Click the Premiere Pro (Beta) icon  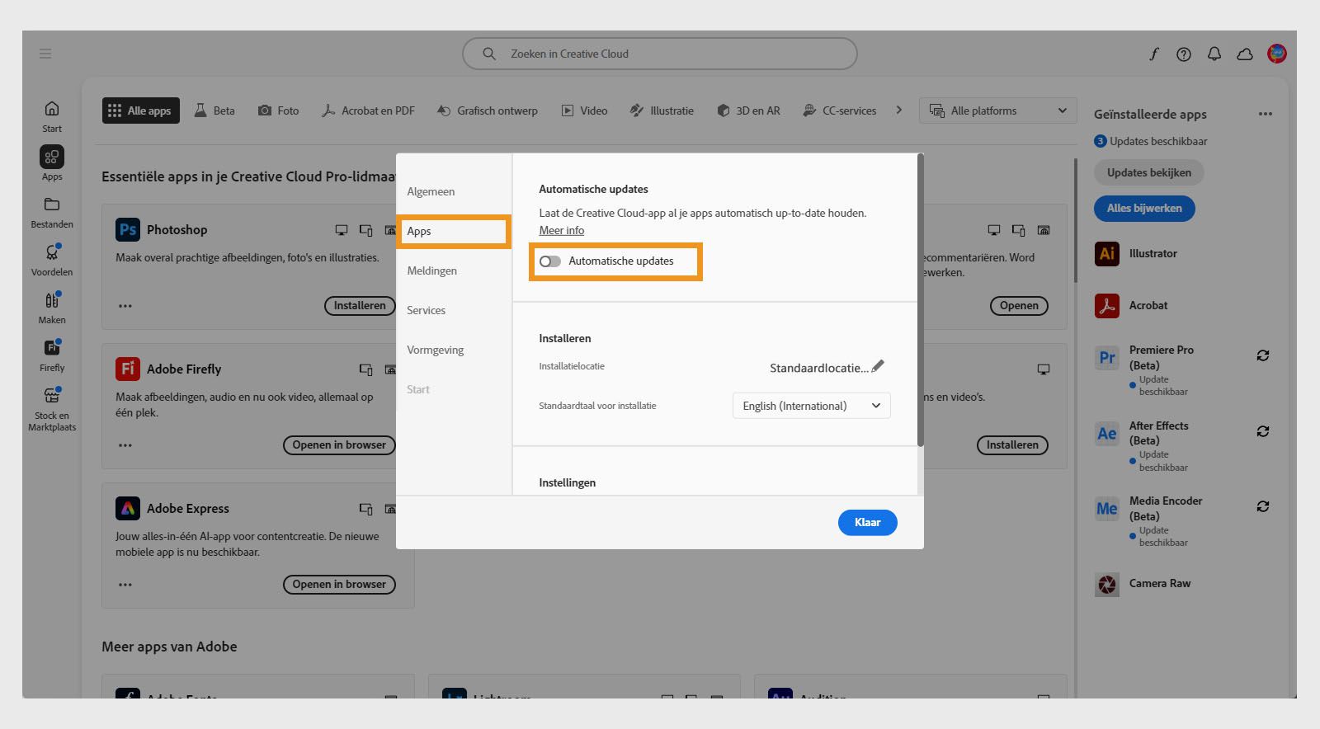[1107, 357]
